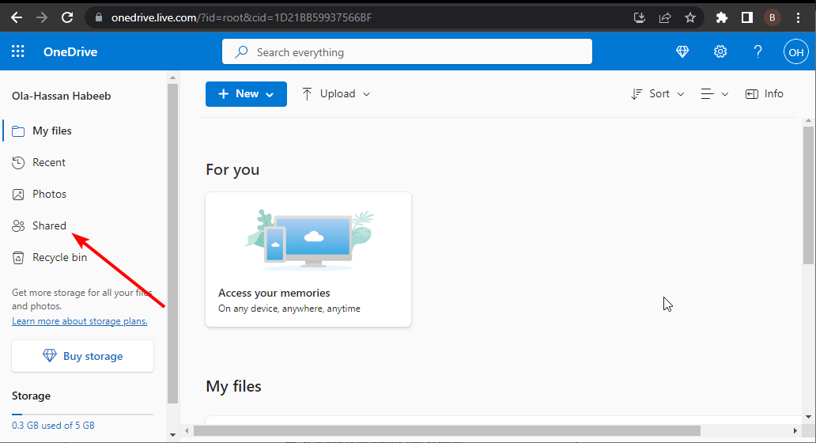Go back with browser back arrow
Image resolution: width=816 pixels, height=443 pixels.
[17, 17]
